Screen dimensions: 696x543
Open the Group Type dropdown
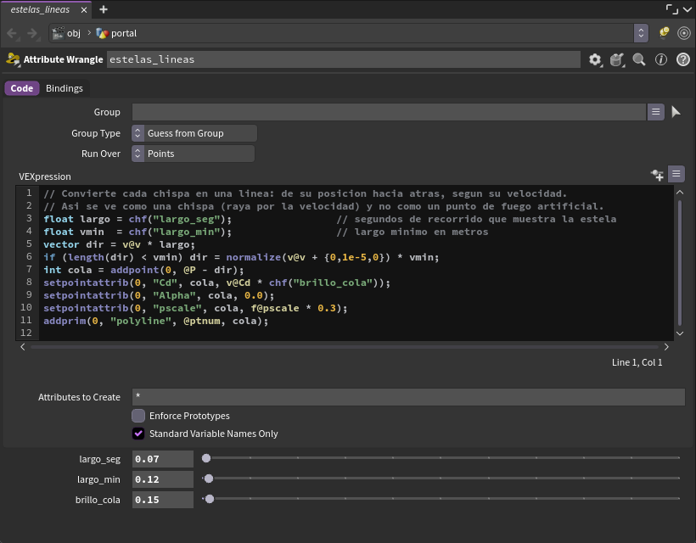point(194,133)
